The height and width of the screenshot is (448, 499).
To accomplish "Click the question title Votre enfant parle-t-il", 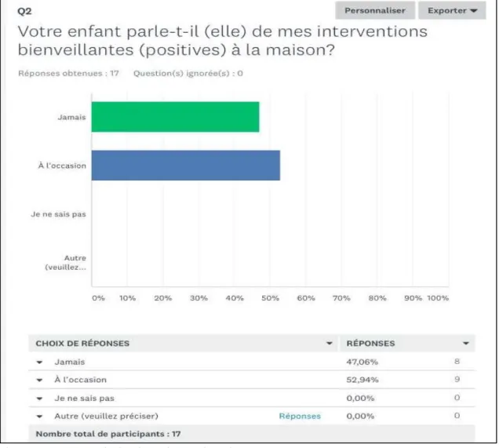I will click(x=222, y=41).
